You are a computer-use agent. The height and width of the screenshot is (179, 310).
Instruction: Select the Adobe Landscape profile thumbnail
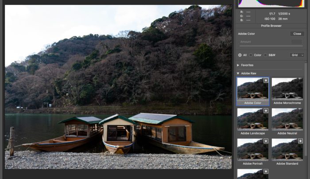click(253, 119)
